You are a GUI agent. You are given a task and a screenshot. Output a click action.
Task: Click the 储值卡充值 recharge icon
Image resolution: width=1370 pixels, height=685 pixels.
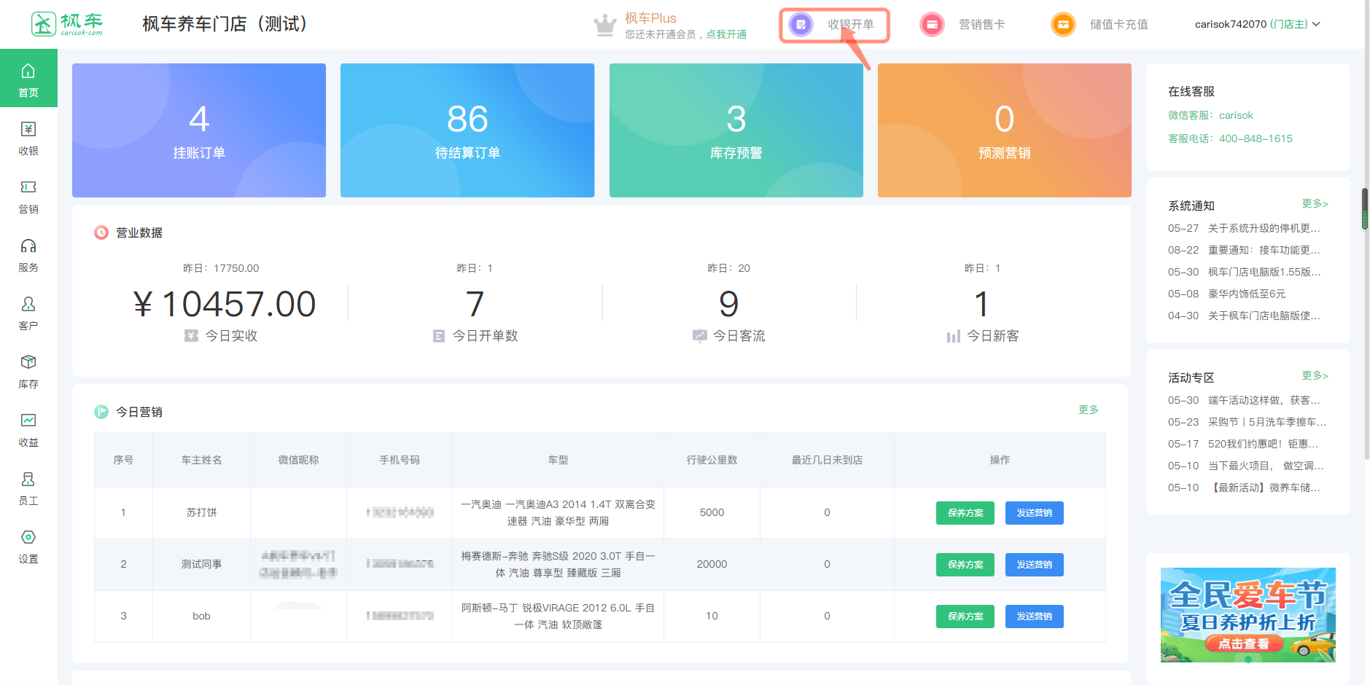[x=1063, y=25]
